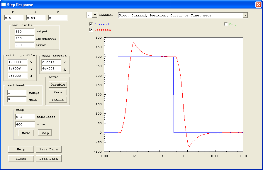Click Save Data

49,149
